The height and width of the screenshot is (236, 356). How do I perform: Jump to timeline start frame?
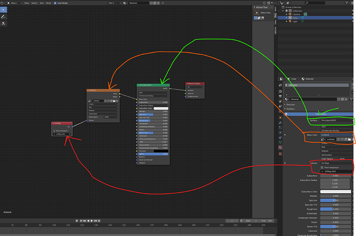tap(81, 221)
